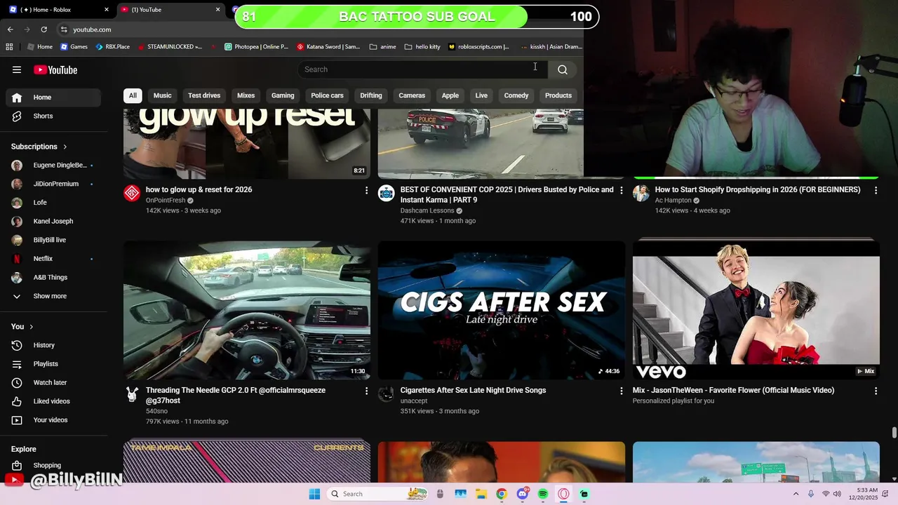Open Liked videos
Viewport: 898px width, 505px height.
coord(53,401)
